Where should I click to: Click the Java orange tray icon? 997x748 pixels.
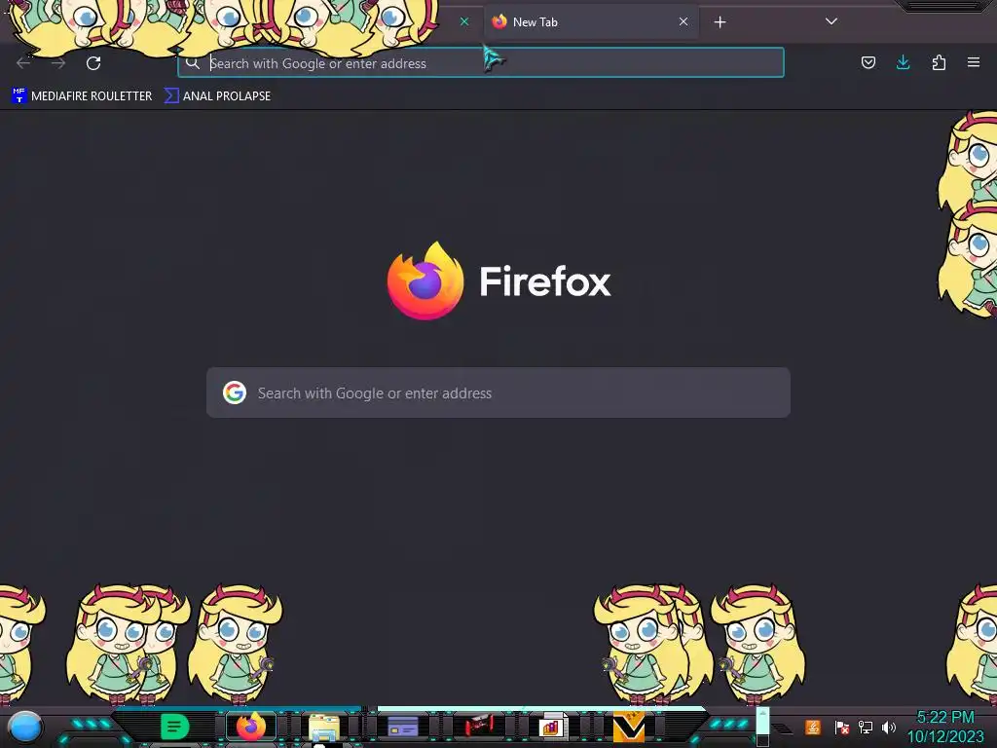(813, 727)
